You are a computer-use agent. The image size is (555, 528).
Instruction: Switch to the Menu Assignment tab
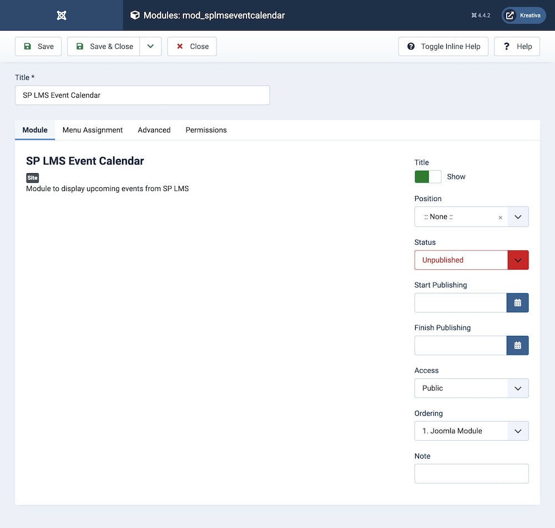point(92,130)
